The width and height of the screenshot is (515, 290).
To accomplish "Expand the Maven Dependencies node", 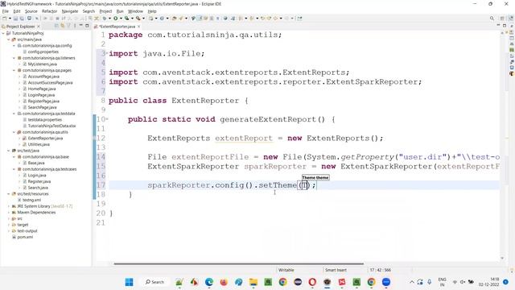I will (x=9, y=213).
